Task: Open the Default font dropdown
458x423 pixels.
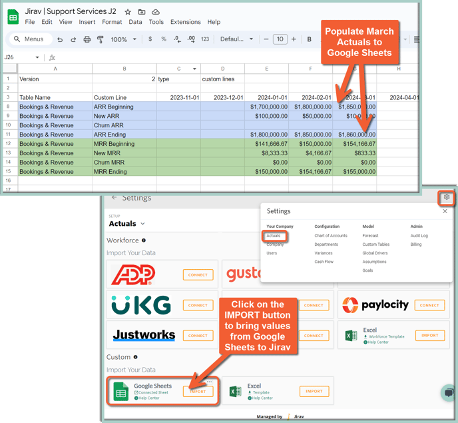Action: pyautogui.click(x=236, y=39)
